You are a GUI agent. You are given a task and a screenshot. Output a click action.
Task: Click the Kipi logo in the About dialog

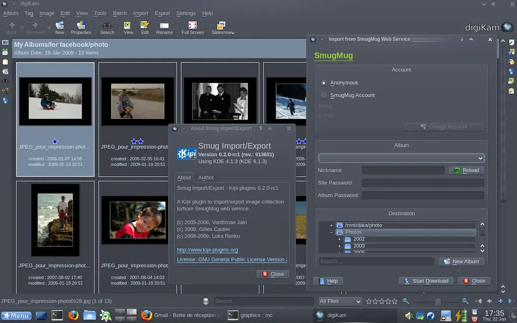pyautogui.click(x=187, y=154)
